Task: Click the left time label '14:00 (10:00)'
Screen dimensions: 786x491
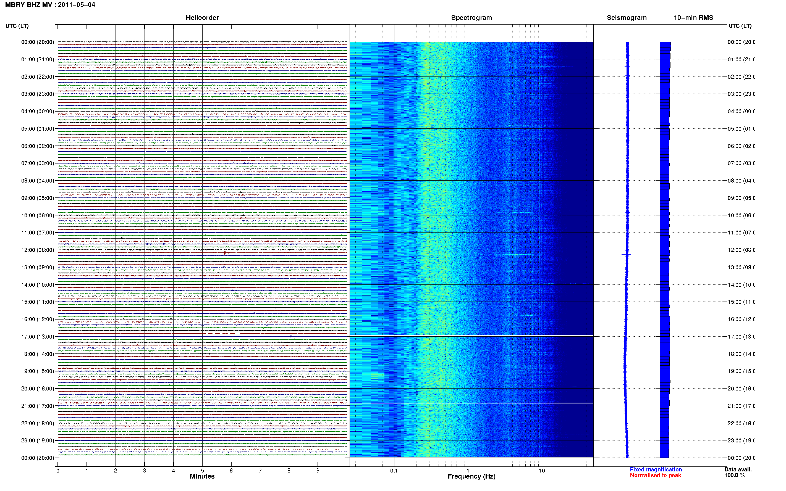Action: [x=38, y=285]
